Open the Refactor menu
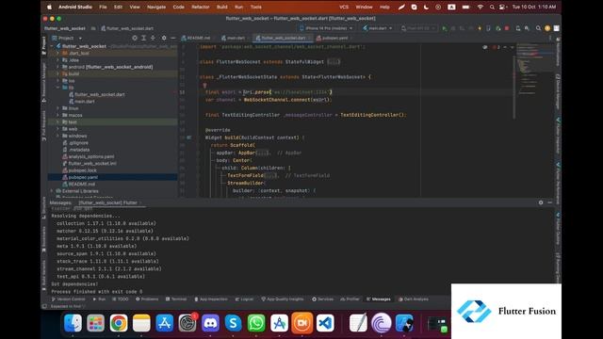This screenshot has height=339, width=603. click(201, 7)
